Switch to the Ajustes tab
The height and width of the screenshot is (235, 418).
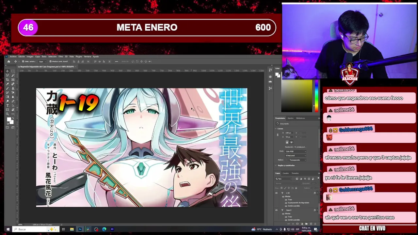point(290,118)
